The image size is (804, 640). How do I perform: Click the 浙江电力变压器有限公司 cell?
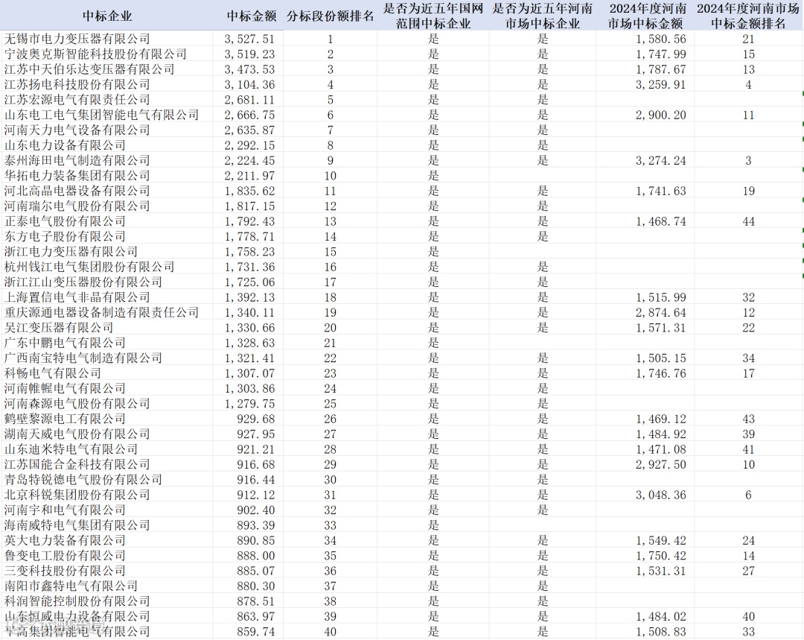[71, 252]
